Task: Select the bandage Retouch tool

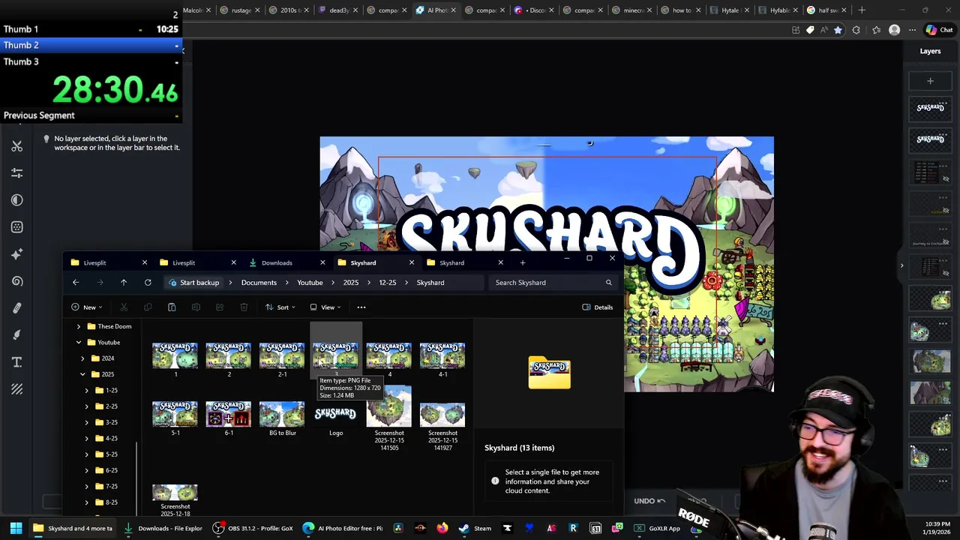Action: click(16, 308)
